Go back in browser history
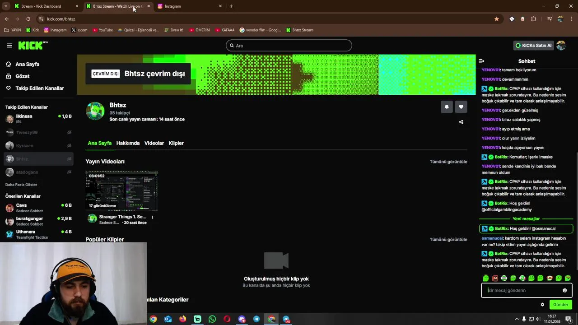This screenshot has height=325, width=578. [6, 19]
